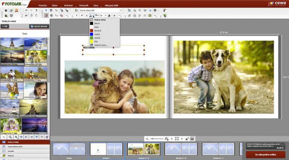Screen dimensions: 289x160
Task: Open the Možnosti menu
Action: [69, 5]
